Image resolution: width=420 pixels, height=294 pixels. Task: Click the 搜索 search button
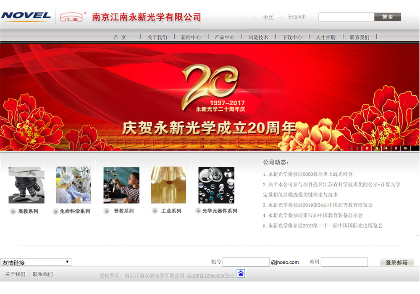point(388,17)
